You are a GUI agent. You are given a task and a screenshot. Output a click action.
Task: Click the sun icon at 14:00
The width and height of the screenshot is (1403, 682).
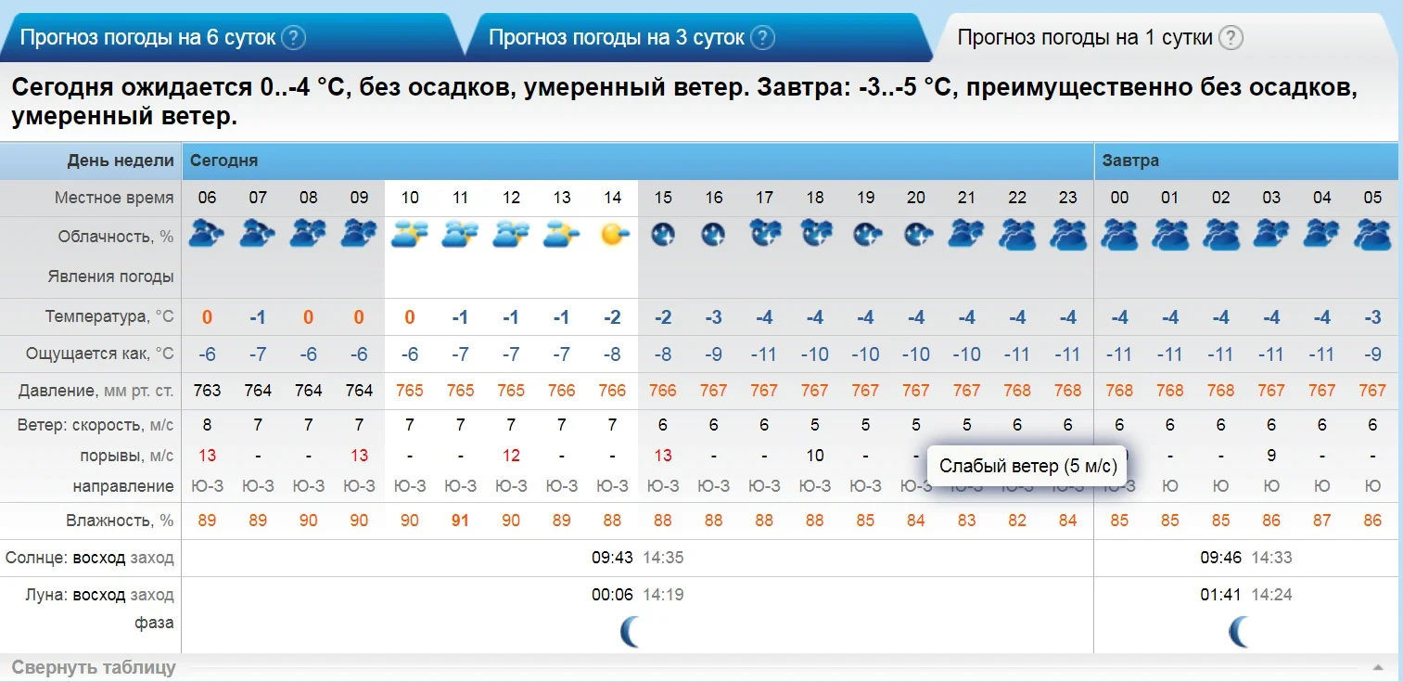tap(612, 233)
